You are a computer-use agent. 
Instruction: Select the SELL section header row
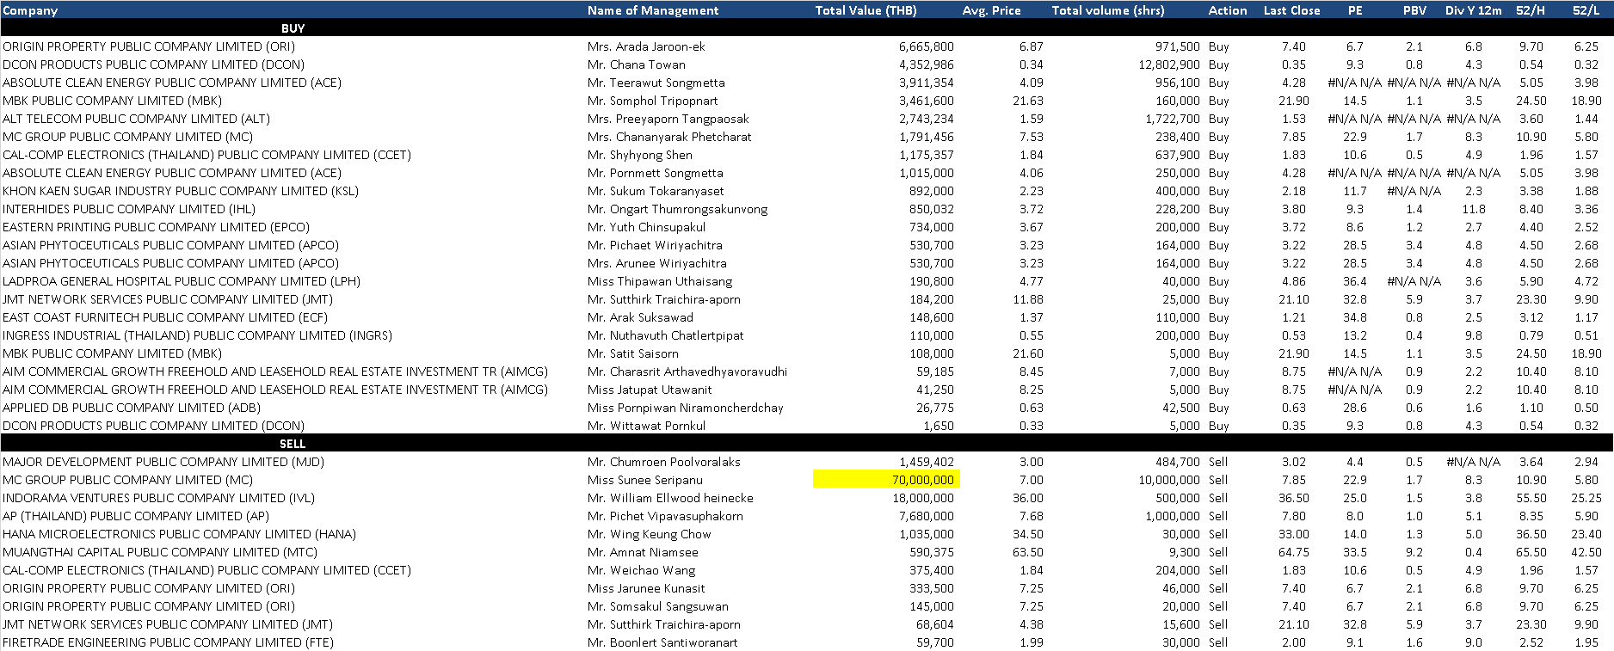tap(806, 444)
